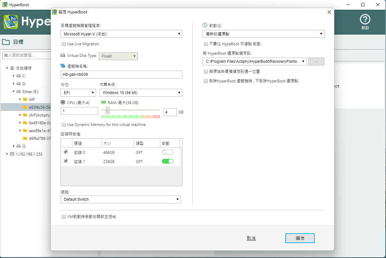Click the AIP folder icon

25,99
